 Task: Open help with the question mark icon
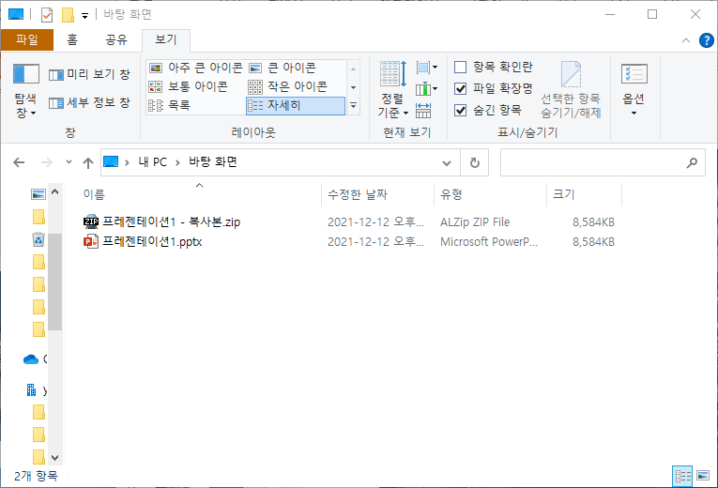[x=706, y=40]
